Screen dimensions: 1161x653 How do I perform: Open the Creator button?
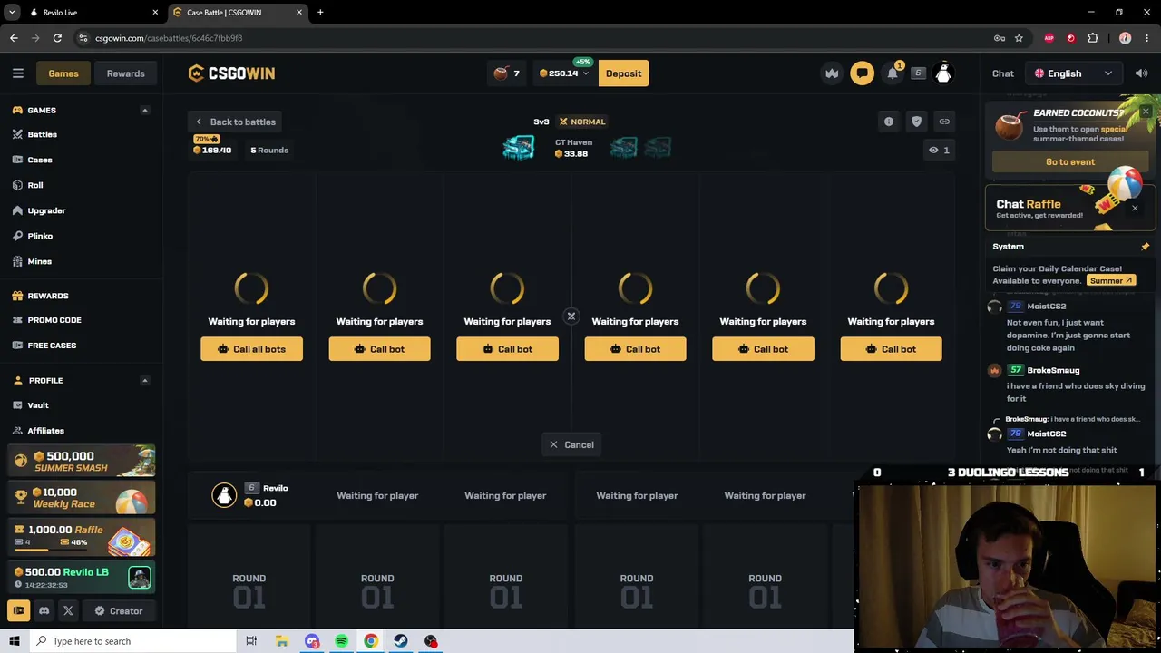tap(119, 611)
